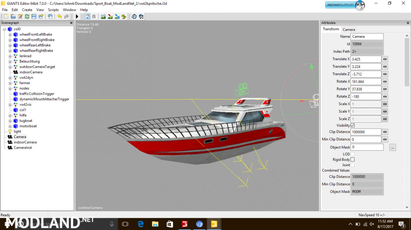
Task: Enable the Rigid Body checkbox
Action: [352, 160]
